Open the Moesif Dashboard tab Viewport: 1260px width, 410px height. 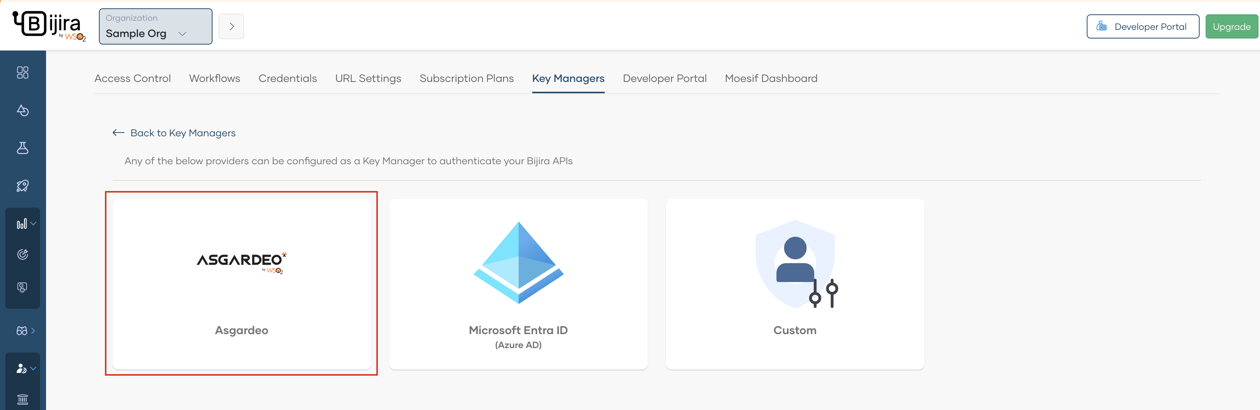[771, 78]
